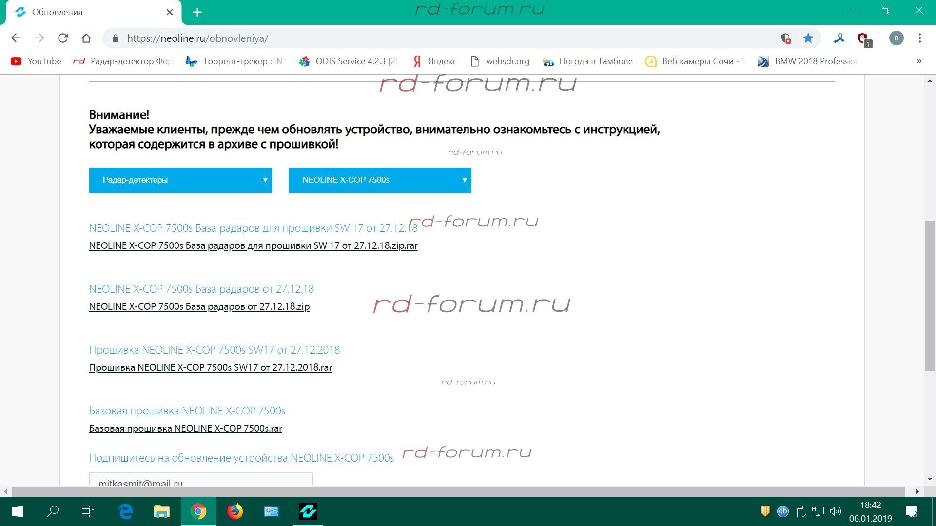936x526 pixels.
Task: Open a new browser tab
Action: click(x=197, y=12)
